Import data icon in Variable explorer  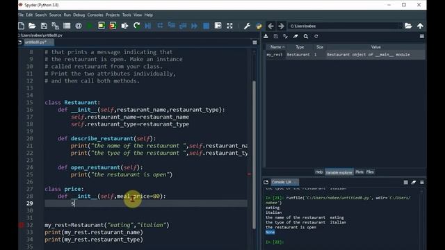266,36
